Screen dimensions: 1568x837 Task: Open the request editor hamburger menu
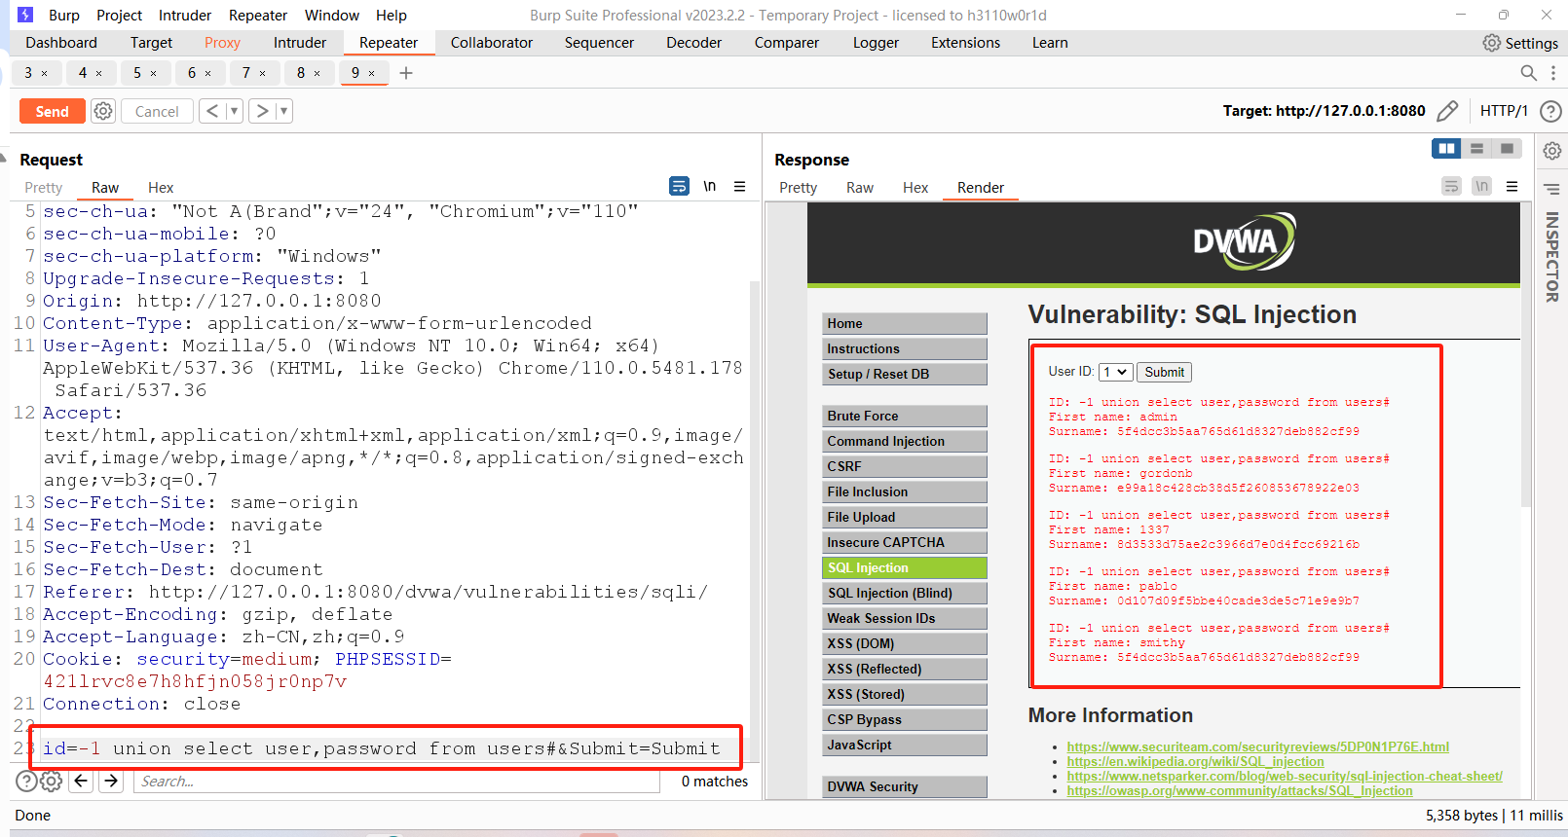(x=740, y=186)
